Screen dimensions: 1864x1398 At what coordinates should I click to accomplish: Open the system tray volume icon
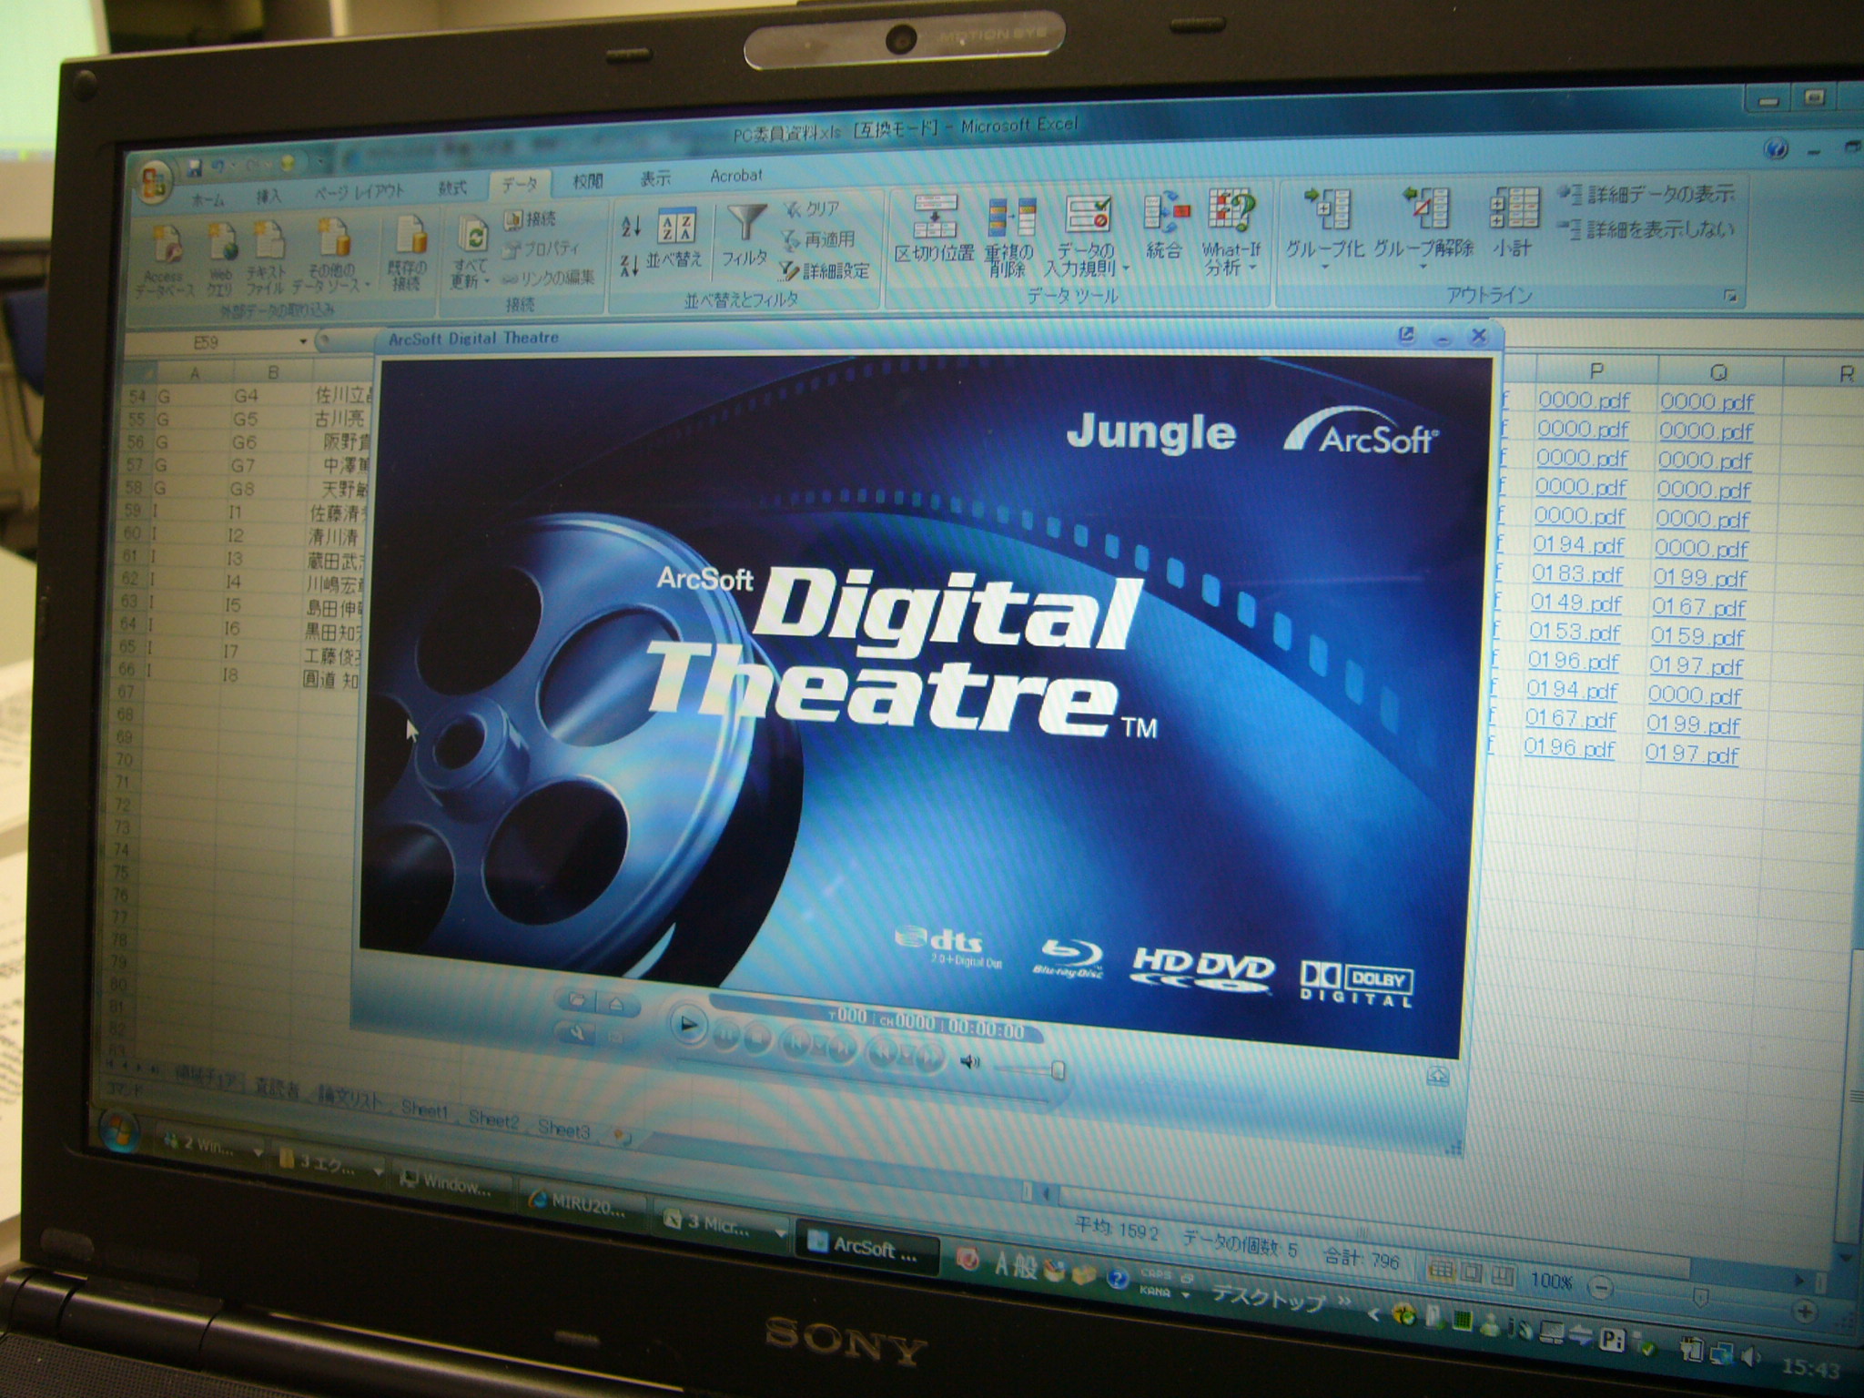(1749, 1357)
